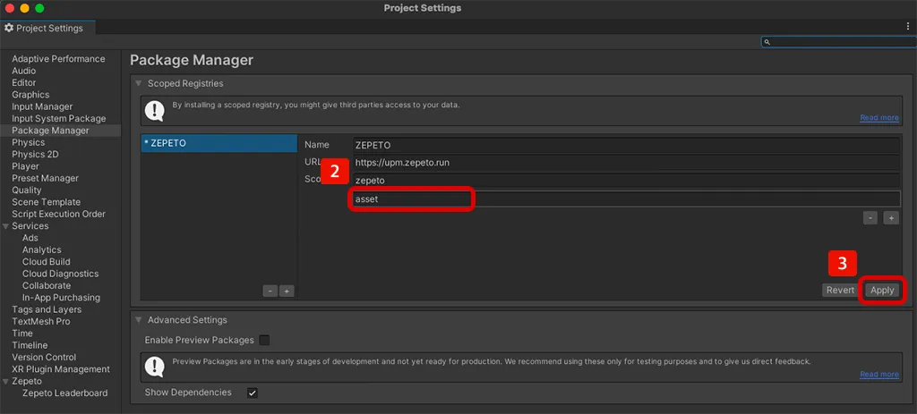Open Audio settings

(24, 71)
